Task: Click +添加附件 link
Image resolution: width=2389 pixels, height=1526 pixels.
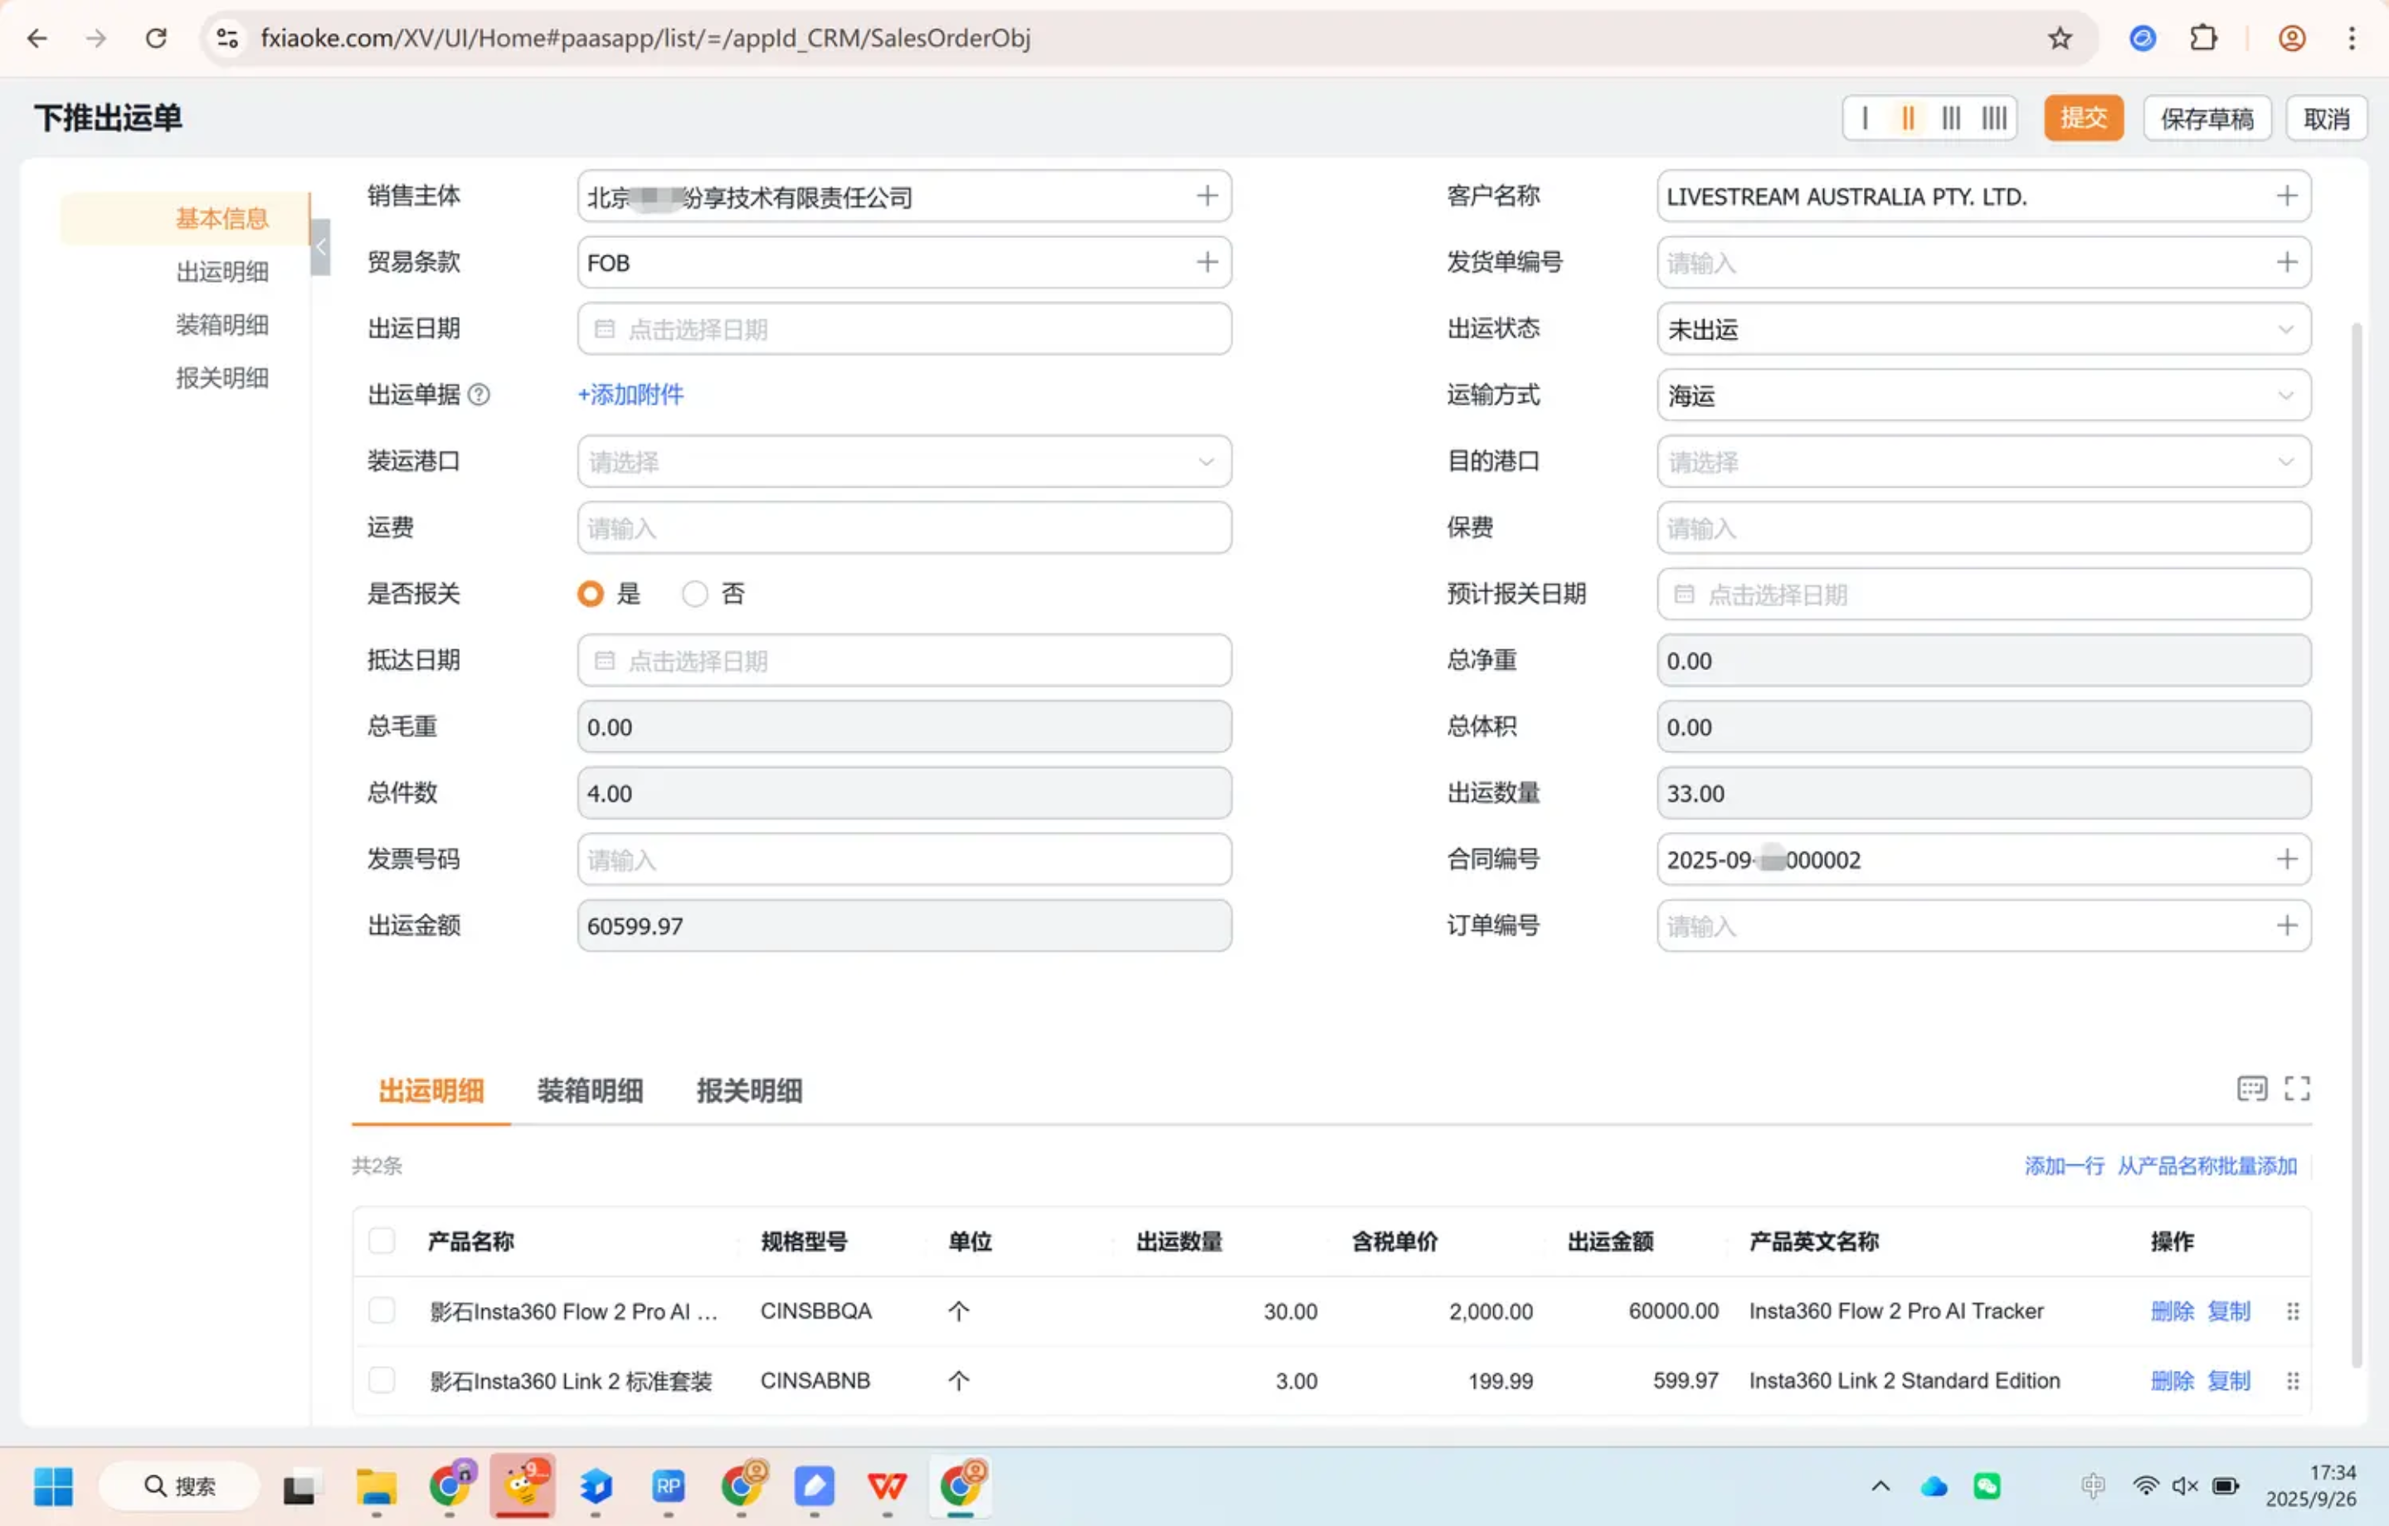Action: [631, 395]
